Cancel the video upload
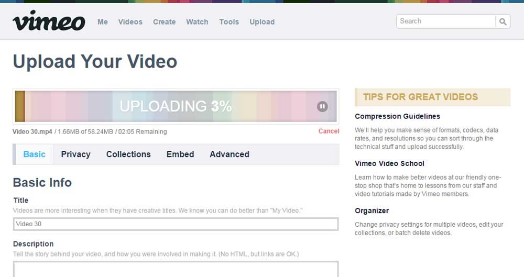Screen dimensions: 524x277 pos(329,131)
